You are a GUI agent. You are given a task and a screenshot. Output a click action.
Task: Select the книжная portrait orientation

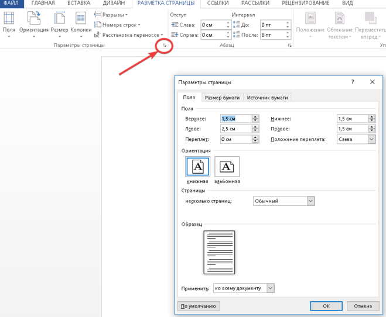tap(197, 167)
